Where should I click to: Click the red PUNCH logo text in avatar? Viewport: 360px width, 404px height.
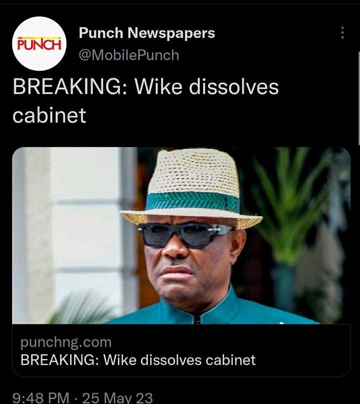pyautogui.click(x=39, y=44)
